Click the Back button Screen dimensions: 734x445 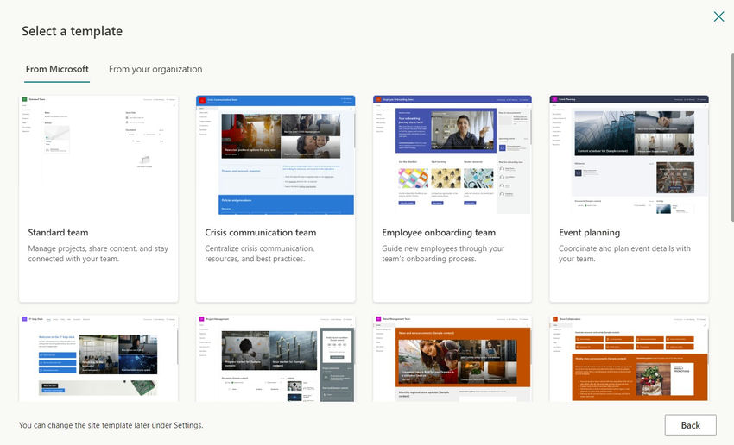click(x=691, y=425)
